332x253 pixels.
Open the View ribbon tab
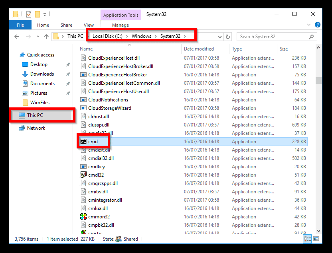(x=89, y=25)
